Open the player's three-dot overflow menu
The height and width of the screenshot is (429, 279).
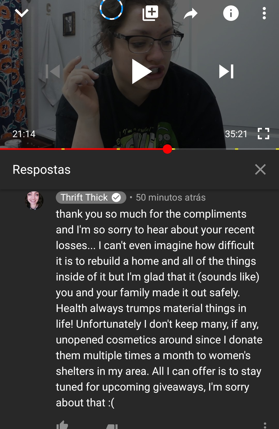pyautogui.click(x=264, y=13)
